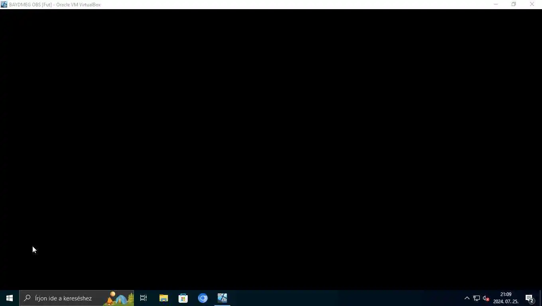
Task: Click the VirtualBox title bar app icon
Action: point(4,4)
